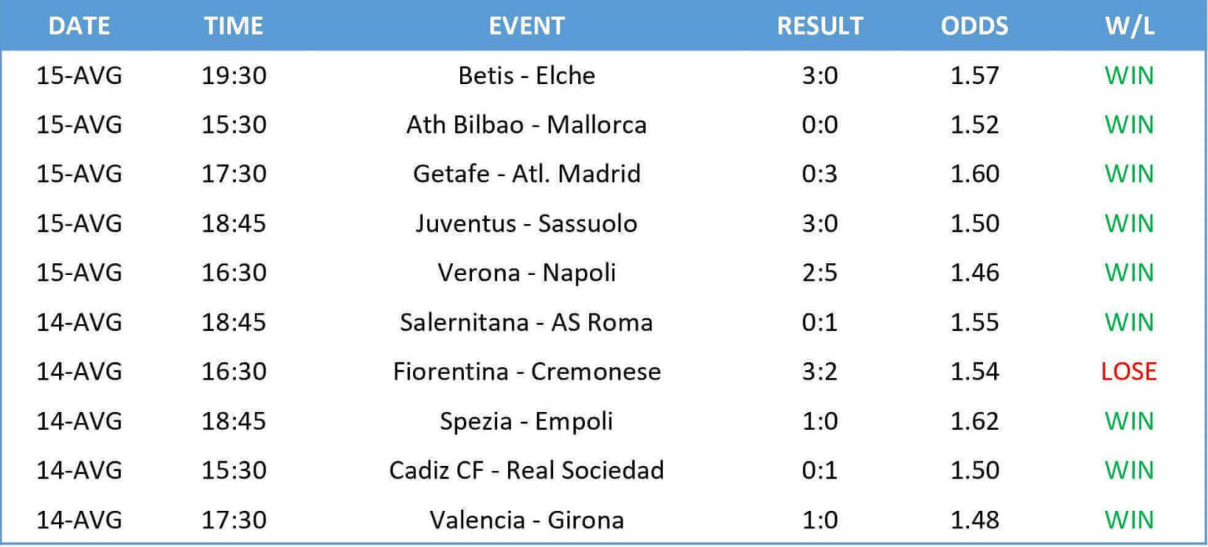Click the red LOSE result label
Viewport: 1208px width, 547px height.
coord(1129,371)
